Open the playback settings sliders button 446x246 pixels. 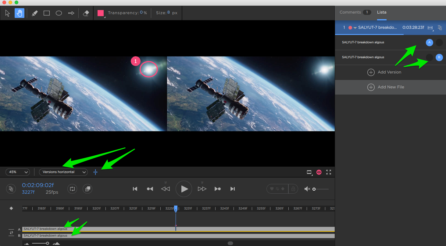[x=11, y=189]
